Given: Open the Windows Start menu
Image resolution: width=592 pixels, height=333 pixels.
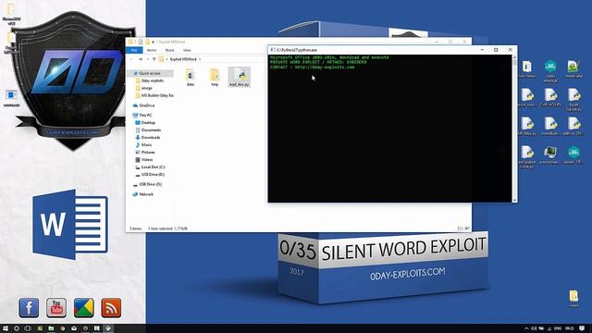Looking at the screenshot, I should [6, 328].
